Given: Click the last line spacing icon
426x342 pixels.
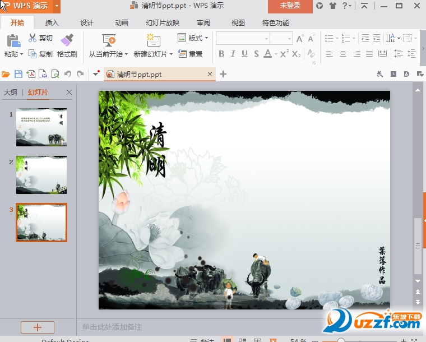Looking at the screenshot, I should (411, 53).
